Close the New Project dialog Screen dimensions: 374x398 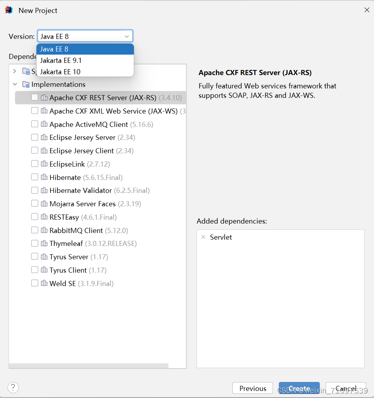point(367,10)
